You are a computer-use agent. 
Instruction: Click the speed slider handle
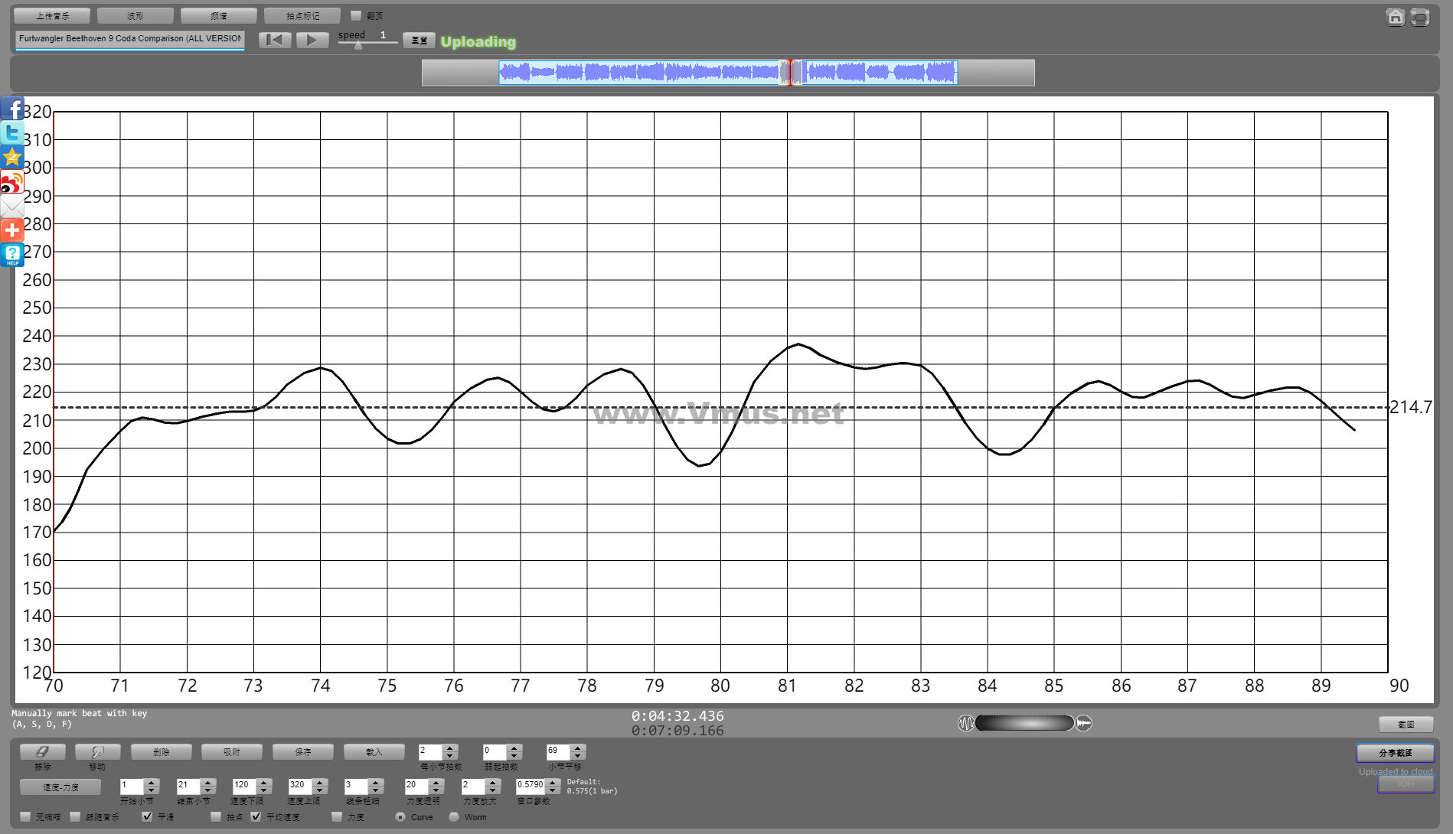click(358, 45)
